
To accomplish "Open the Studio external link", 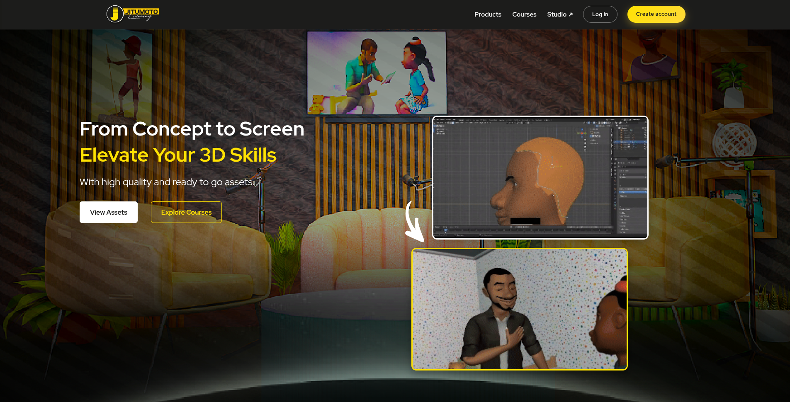I will coord(560,15).
